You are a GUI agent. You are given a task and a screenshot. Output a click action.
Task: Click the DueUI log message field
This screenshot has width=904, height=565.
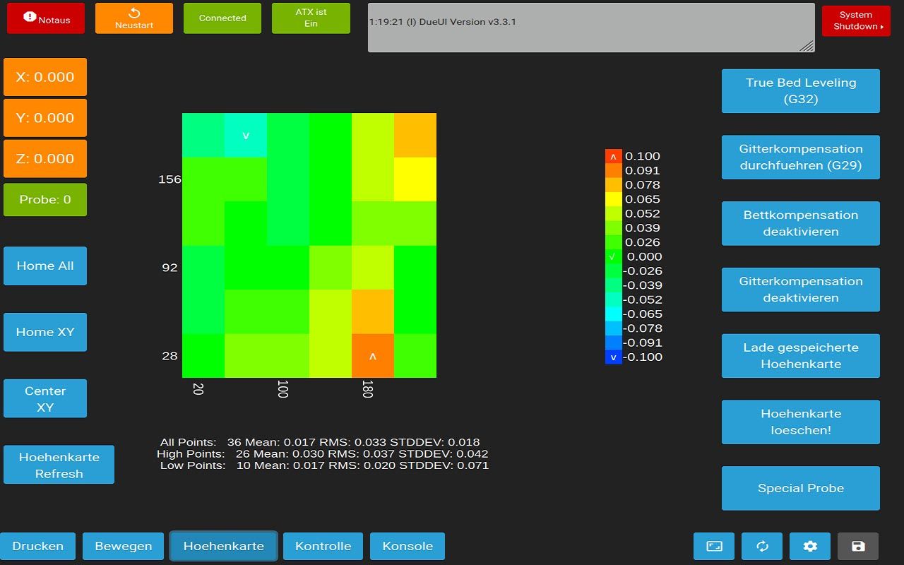[591, 28]
